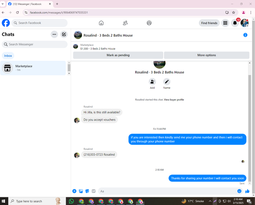255x205 pixels.
Task: Show hidden system tray icons
Action: pos(210,201)
